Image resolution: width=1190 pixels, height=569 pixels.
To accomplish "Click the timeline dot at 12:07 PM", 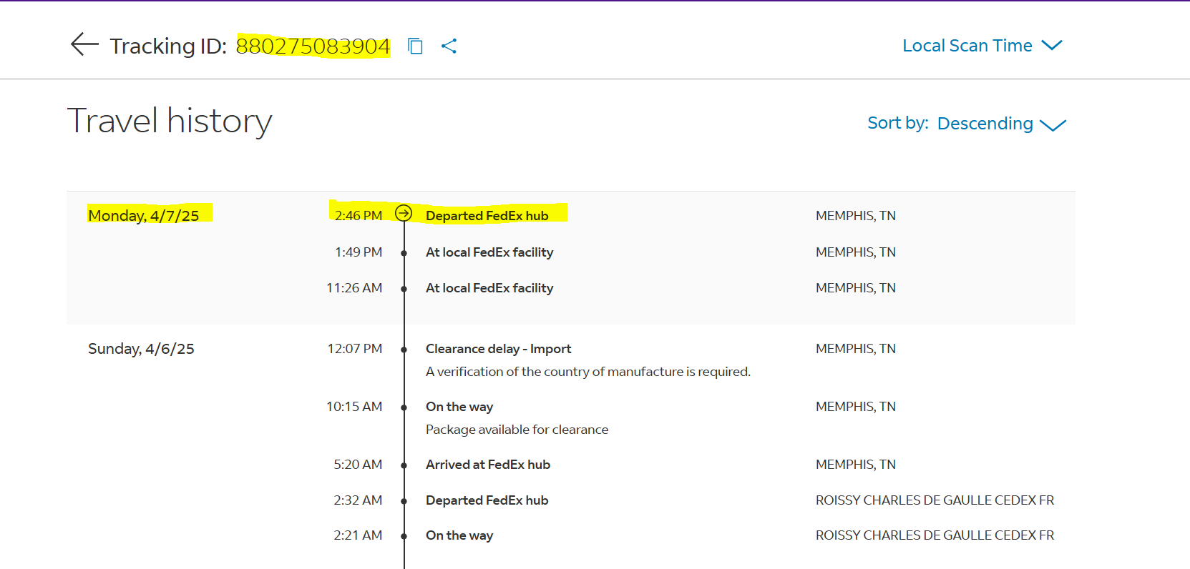I will [x=404, y=350].
